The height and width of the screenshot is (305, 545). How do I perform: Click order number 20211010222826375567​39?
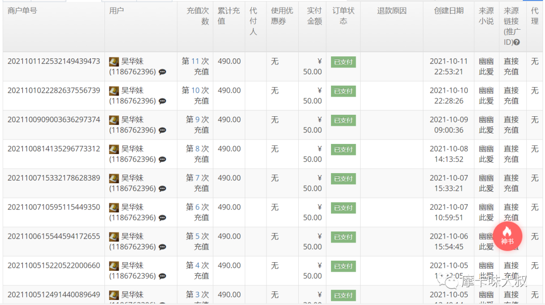(54, 91)
